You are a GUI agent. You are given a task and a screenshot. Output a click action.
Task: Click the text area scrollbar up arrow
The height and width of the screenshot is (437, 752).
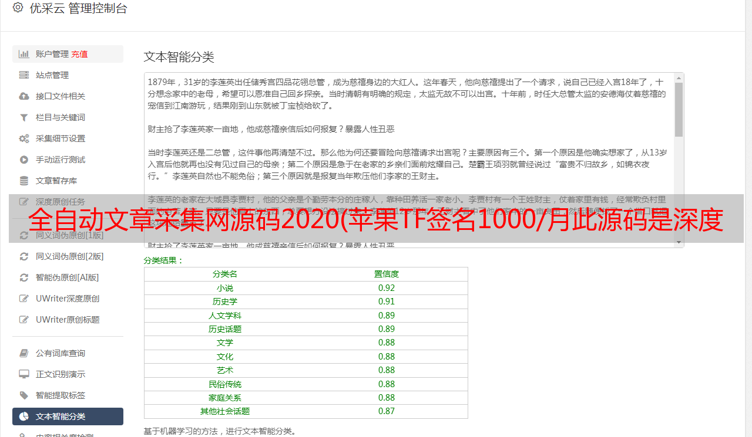(679, 78)
